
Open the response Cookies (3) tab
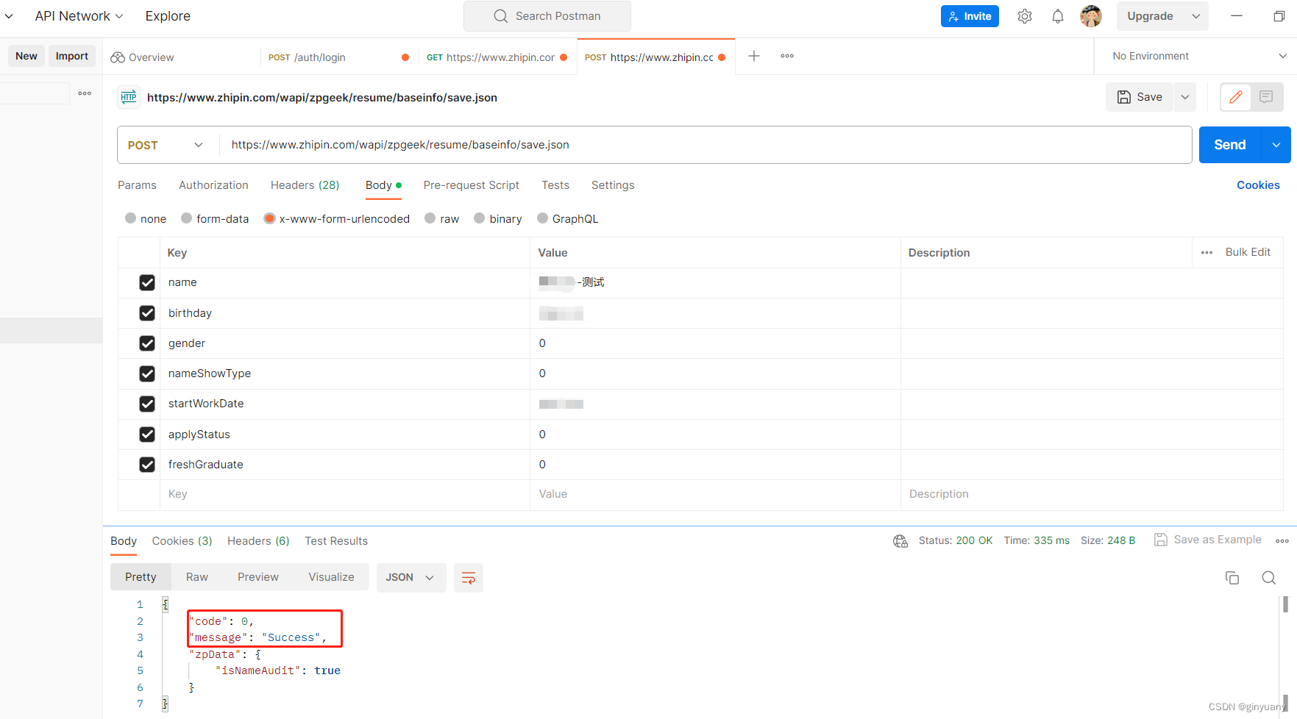click(182, 541)
